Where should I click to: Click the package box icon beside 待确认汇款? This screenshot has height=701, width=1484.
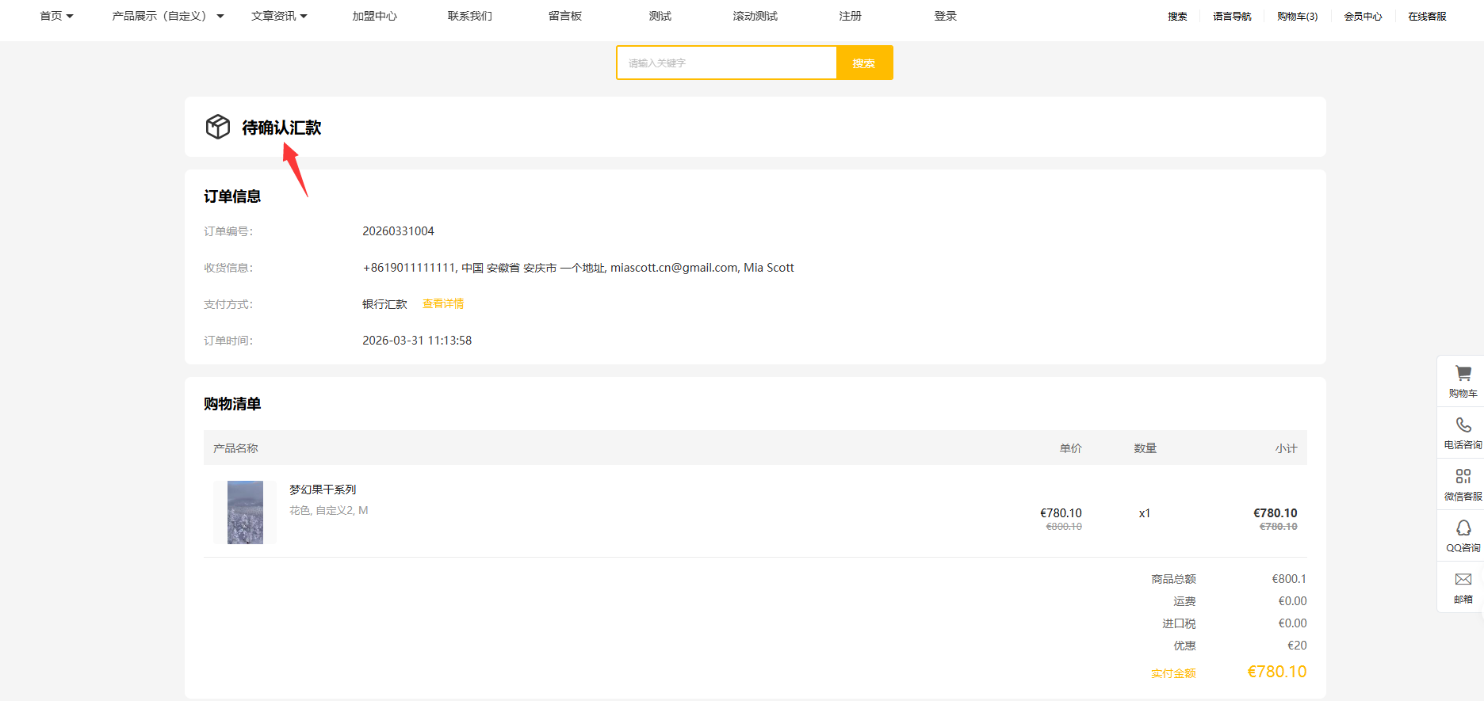218,127
